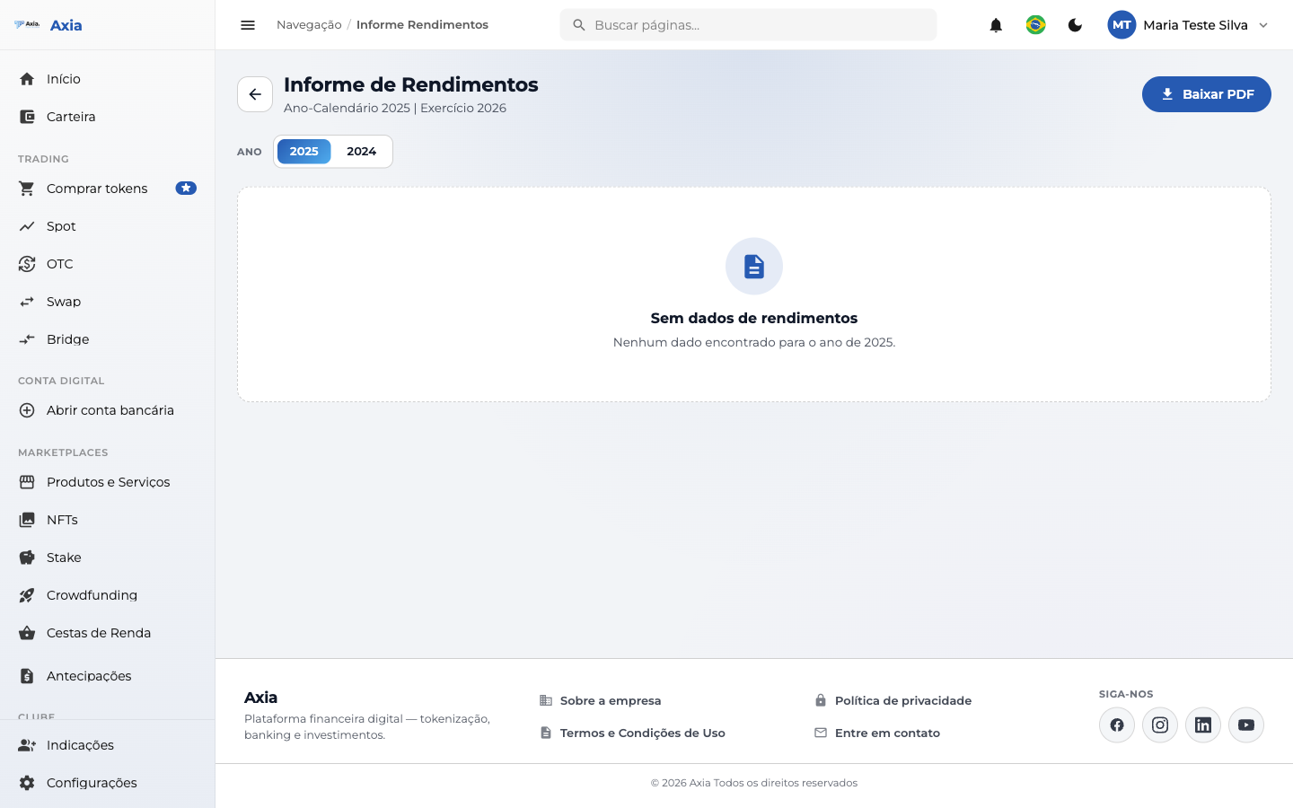Viewport: 1293px width, 808px height.
Task: Click Informe Rendimentos breadcrumb
Action: pyautogui.click(x=422, y=25)
